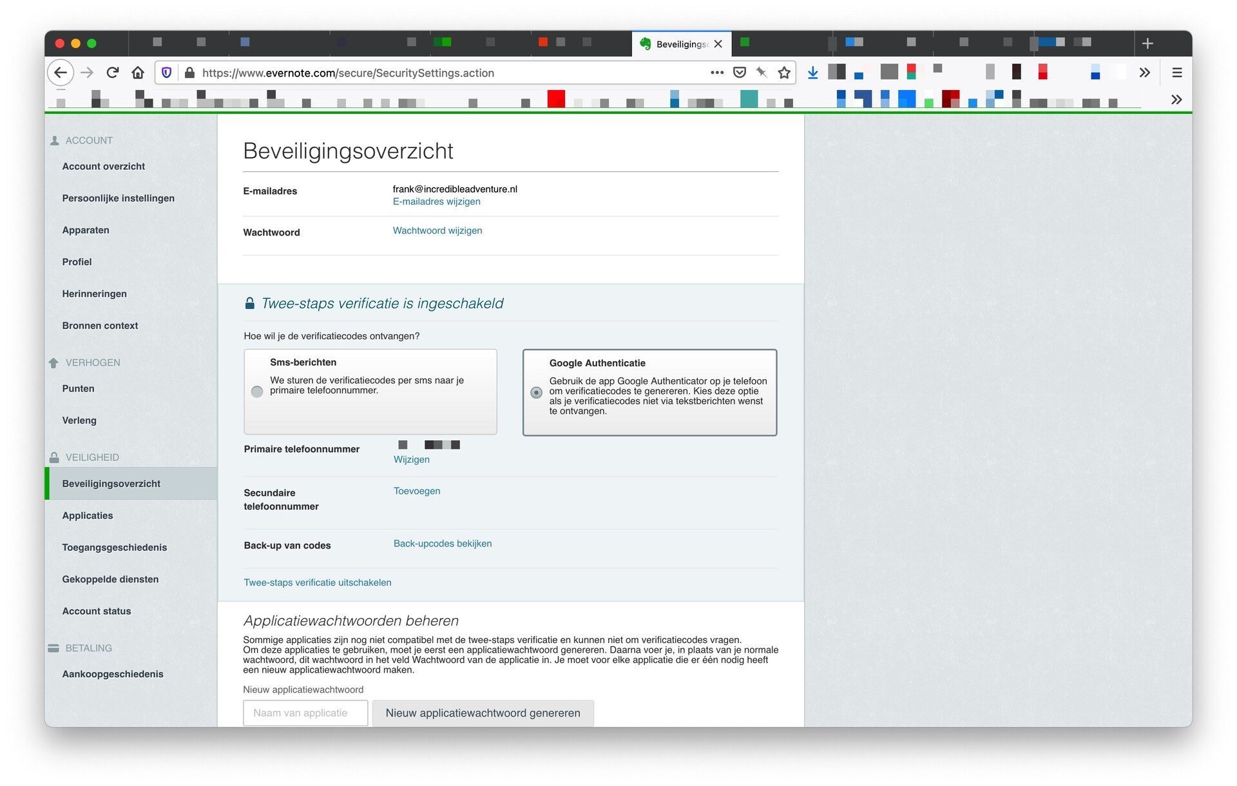Open Account overzicht in sidebar
The height and width of the screenshot is (786, 1237).
pos(104,166)
